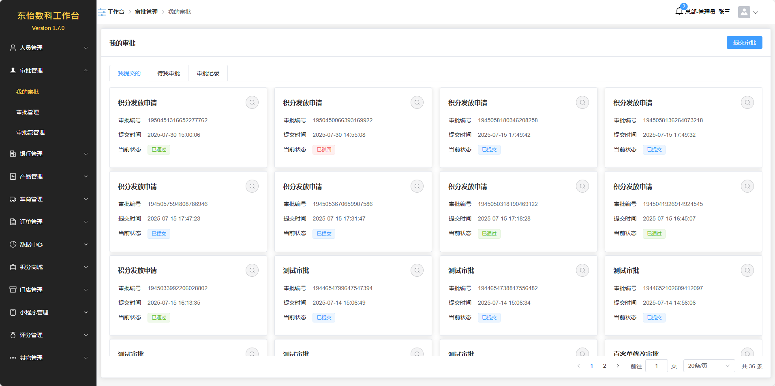The width and height of the screenshot is (775, 386).
Task: Go to page 2 of results
Action: pos(604,366)
